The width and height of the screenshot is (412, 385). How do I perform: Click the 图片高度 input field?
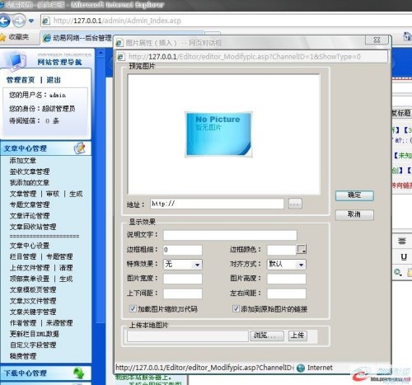286,279
